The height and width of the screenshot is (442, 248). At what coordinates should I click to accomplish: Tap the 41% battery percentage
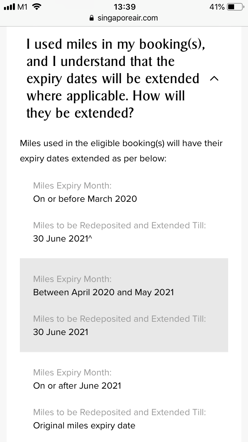tap(217, 7)
